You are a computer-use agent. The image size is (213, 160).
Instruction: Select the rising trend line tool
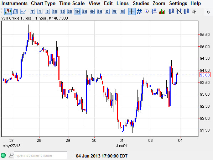click(x=171, y=11)
